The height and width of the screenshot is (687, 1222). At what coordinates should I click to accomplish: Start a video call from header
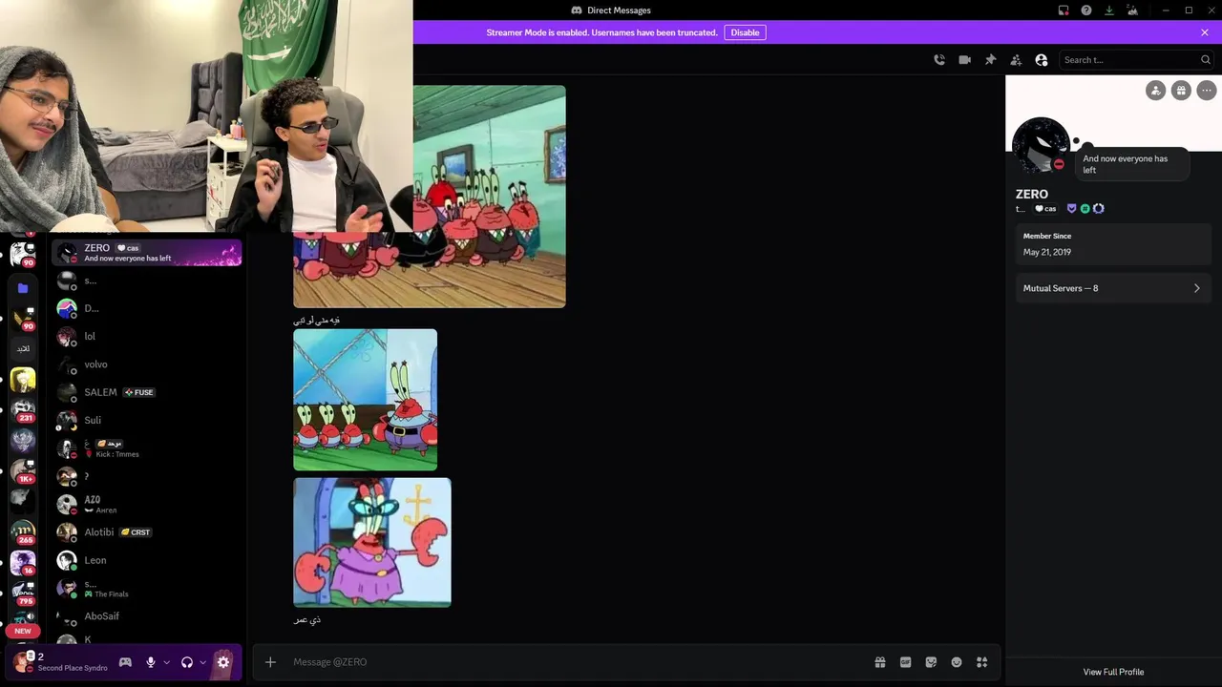[965, 59]
